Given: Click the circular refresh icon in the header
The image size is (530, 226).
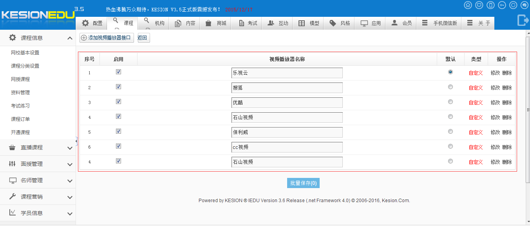Looking at the screenshot, I should click(x=513, y=5).
